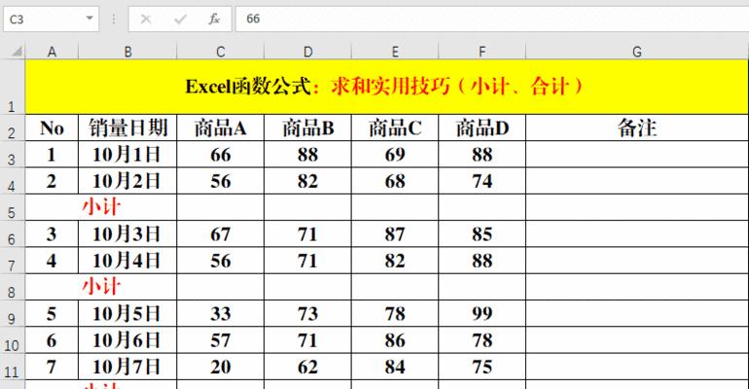
Task: Select 商品C value 82 for 10月4日
Action: (395, 261)
